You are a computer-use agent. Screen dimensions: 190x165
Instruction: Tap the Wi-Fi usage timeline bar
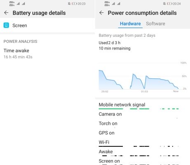coord(139,146)
